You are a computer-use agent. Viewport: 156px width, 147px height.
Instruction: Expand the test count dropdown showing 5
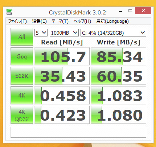(41, 33)
